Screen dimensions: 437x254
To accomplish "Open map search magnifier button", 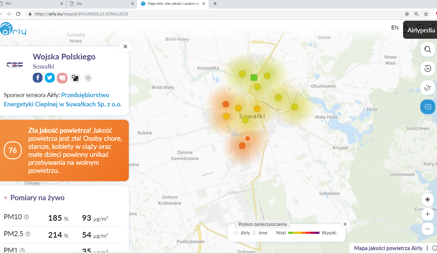I will [x=427, y=49].
